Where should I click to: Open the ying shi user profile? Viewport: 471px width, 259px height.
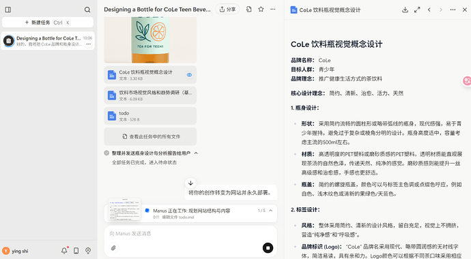pos(16,251)
